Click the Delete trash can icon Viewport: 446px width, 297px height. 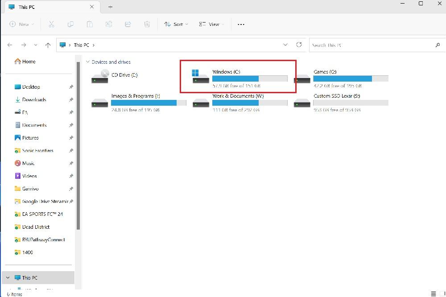coord(147,24)
